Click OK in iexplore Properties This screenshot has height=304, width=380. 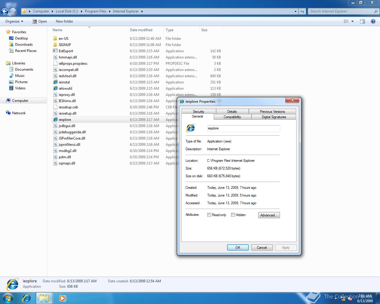[x=238, y=248]
